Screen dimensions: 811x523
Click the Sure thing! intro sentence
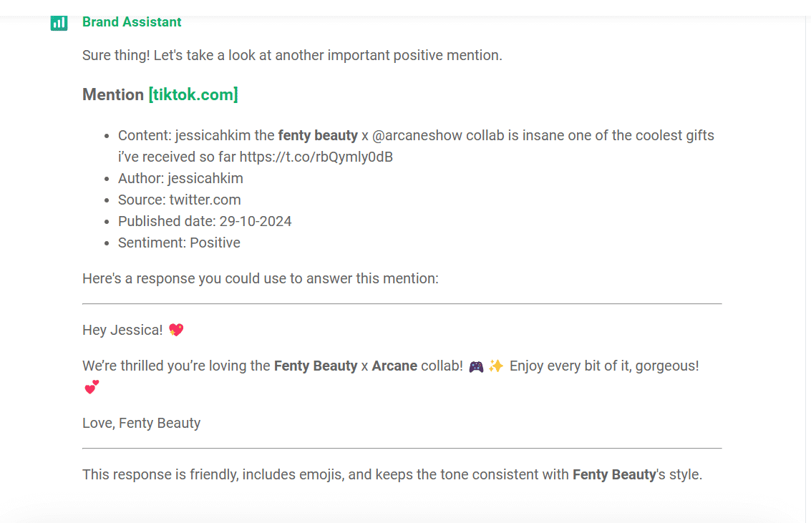(x=292, y=55)
